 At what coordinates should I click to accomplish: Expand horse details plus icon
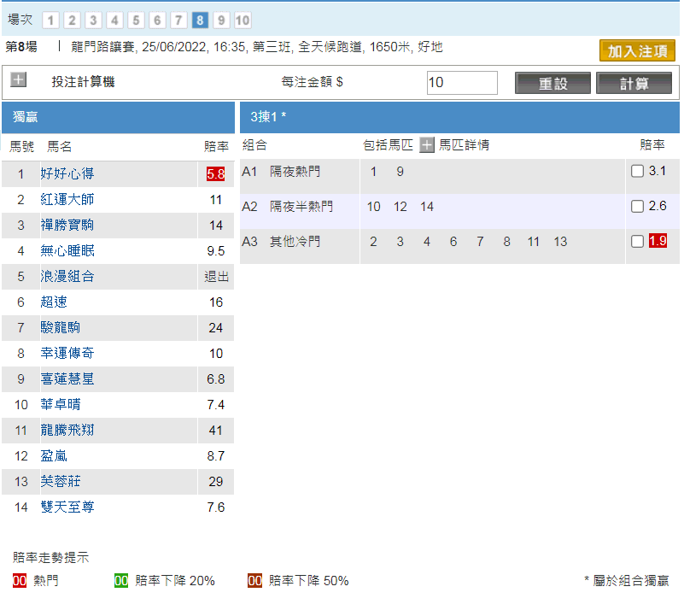click(427, 145)
